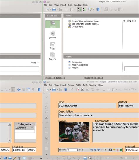The width and height of the screenshot is (139, 160).
Task: Open Tools menu in Base main window
Action: click(70, 5)
